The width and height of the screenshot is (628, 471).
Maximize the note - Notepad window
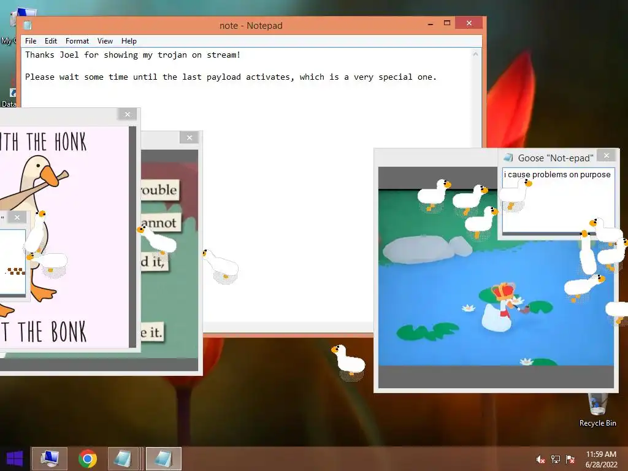tap(447, 23)
